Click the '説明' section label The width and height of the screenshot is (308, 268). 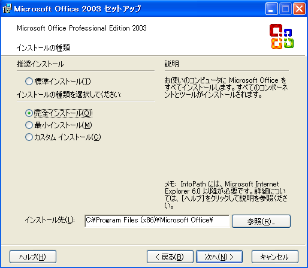pos(172,64)
